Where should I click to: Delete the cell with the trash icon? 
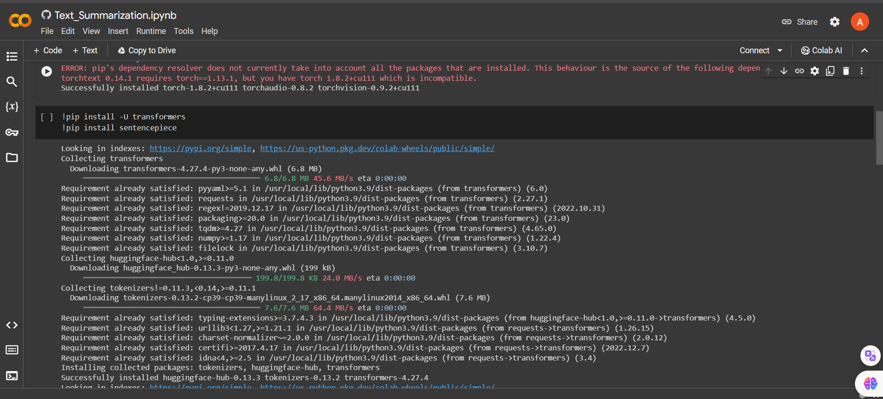tap(846, 71)
